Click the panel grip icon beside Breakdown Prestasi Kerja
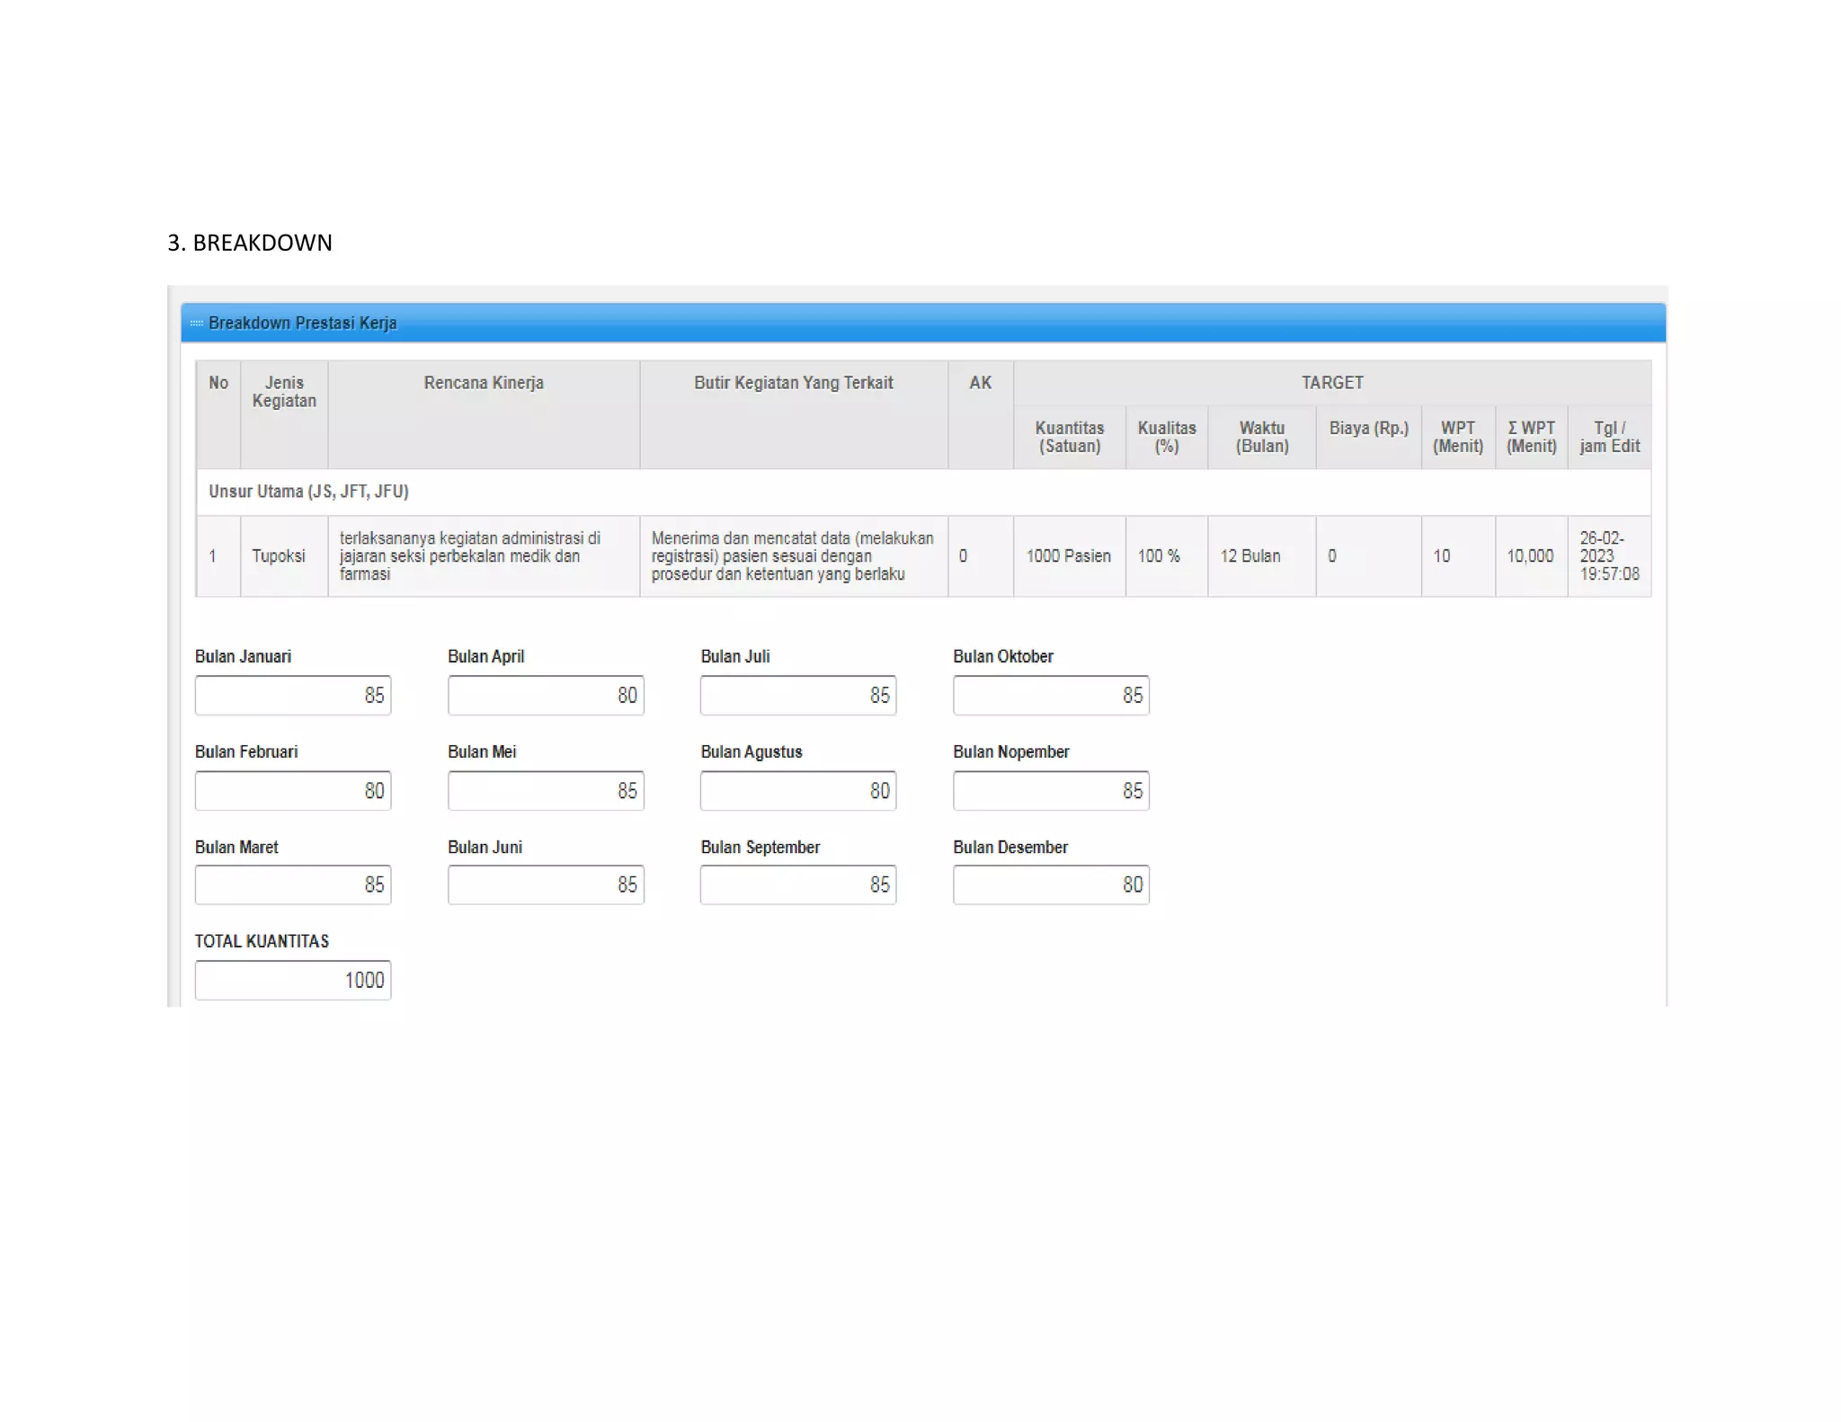Viewport: 1841px width, 1422px height. [196, 323]
